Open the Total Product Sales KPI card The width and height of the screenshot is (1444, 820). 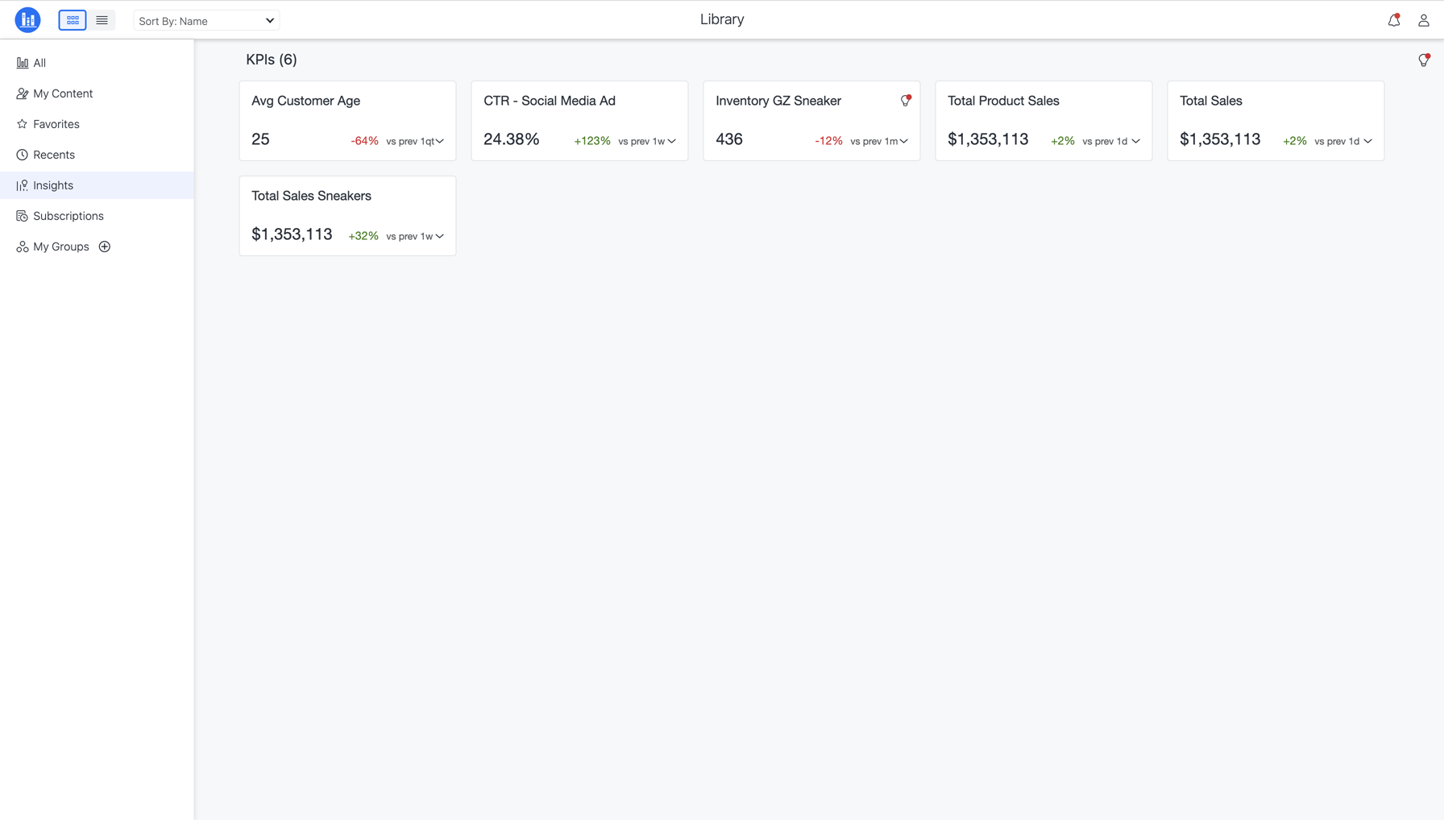point(1003,101)
